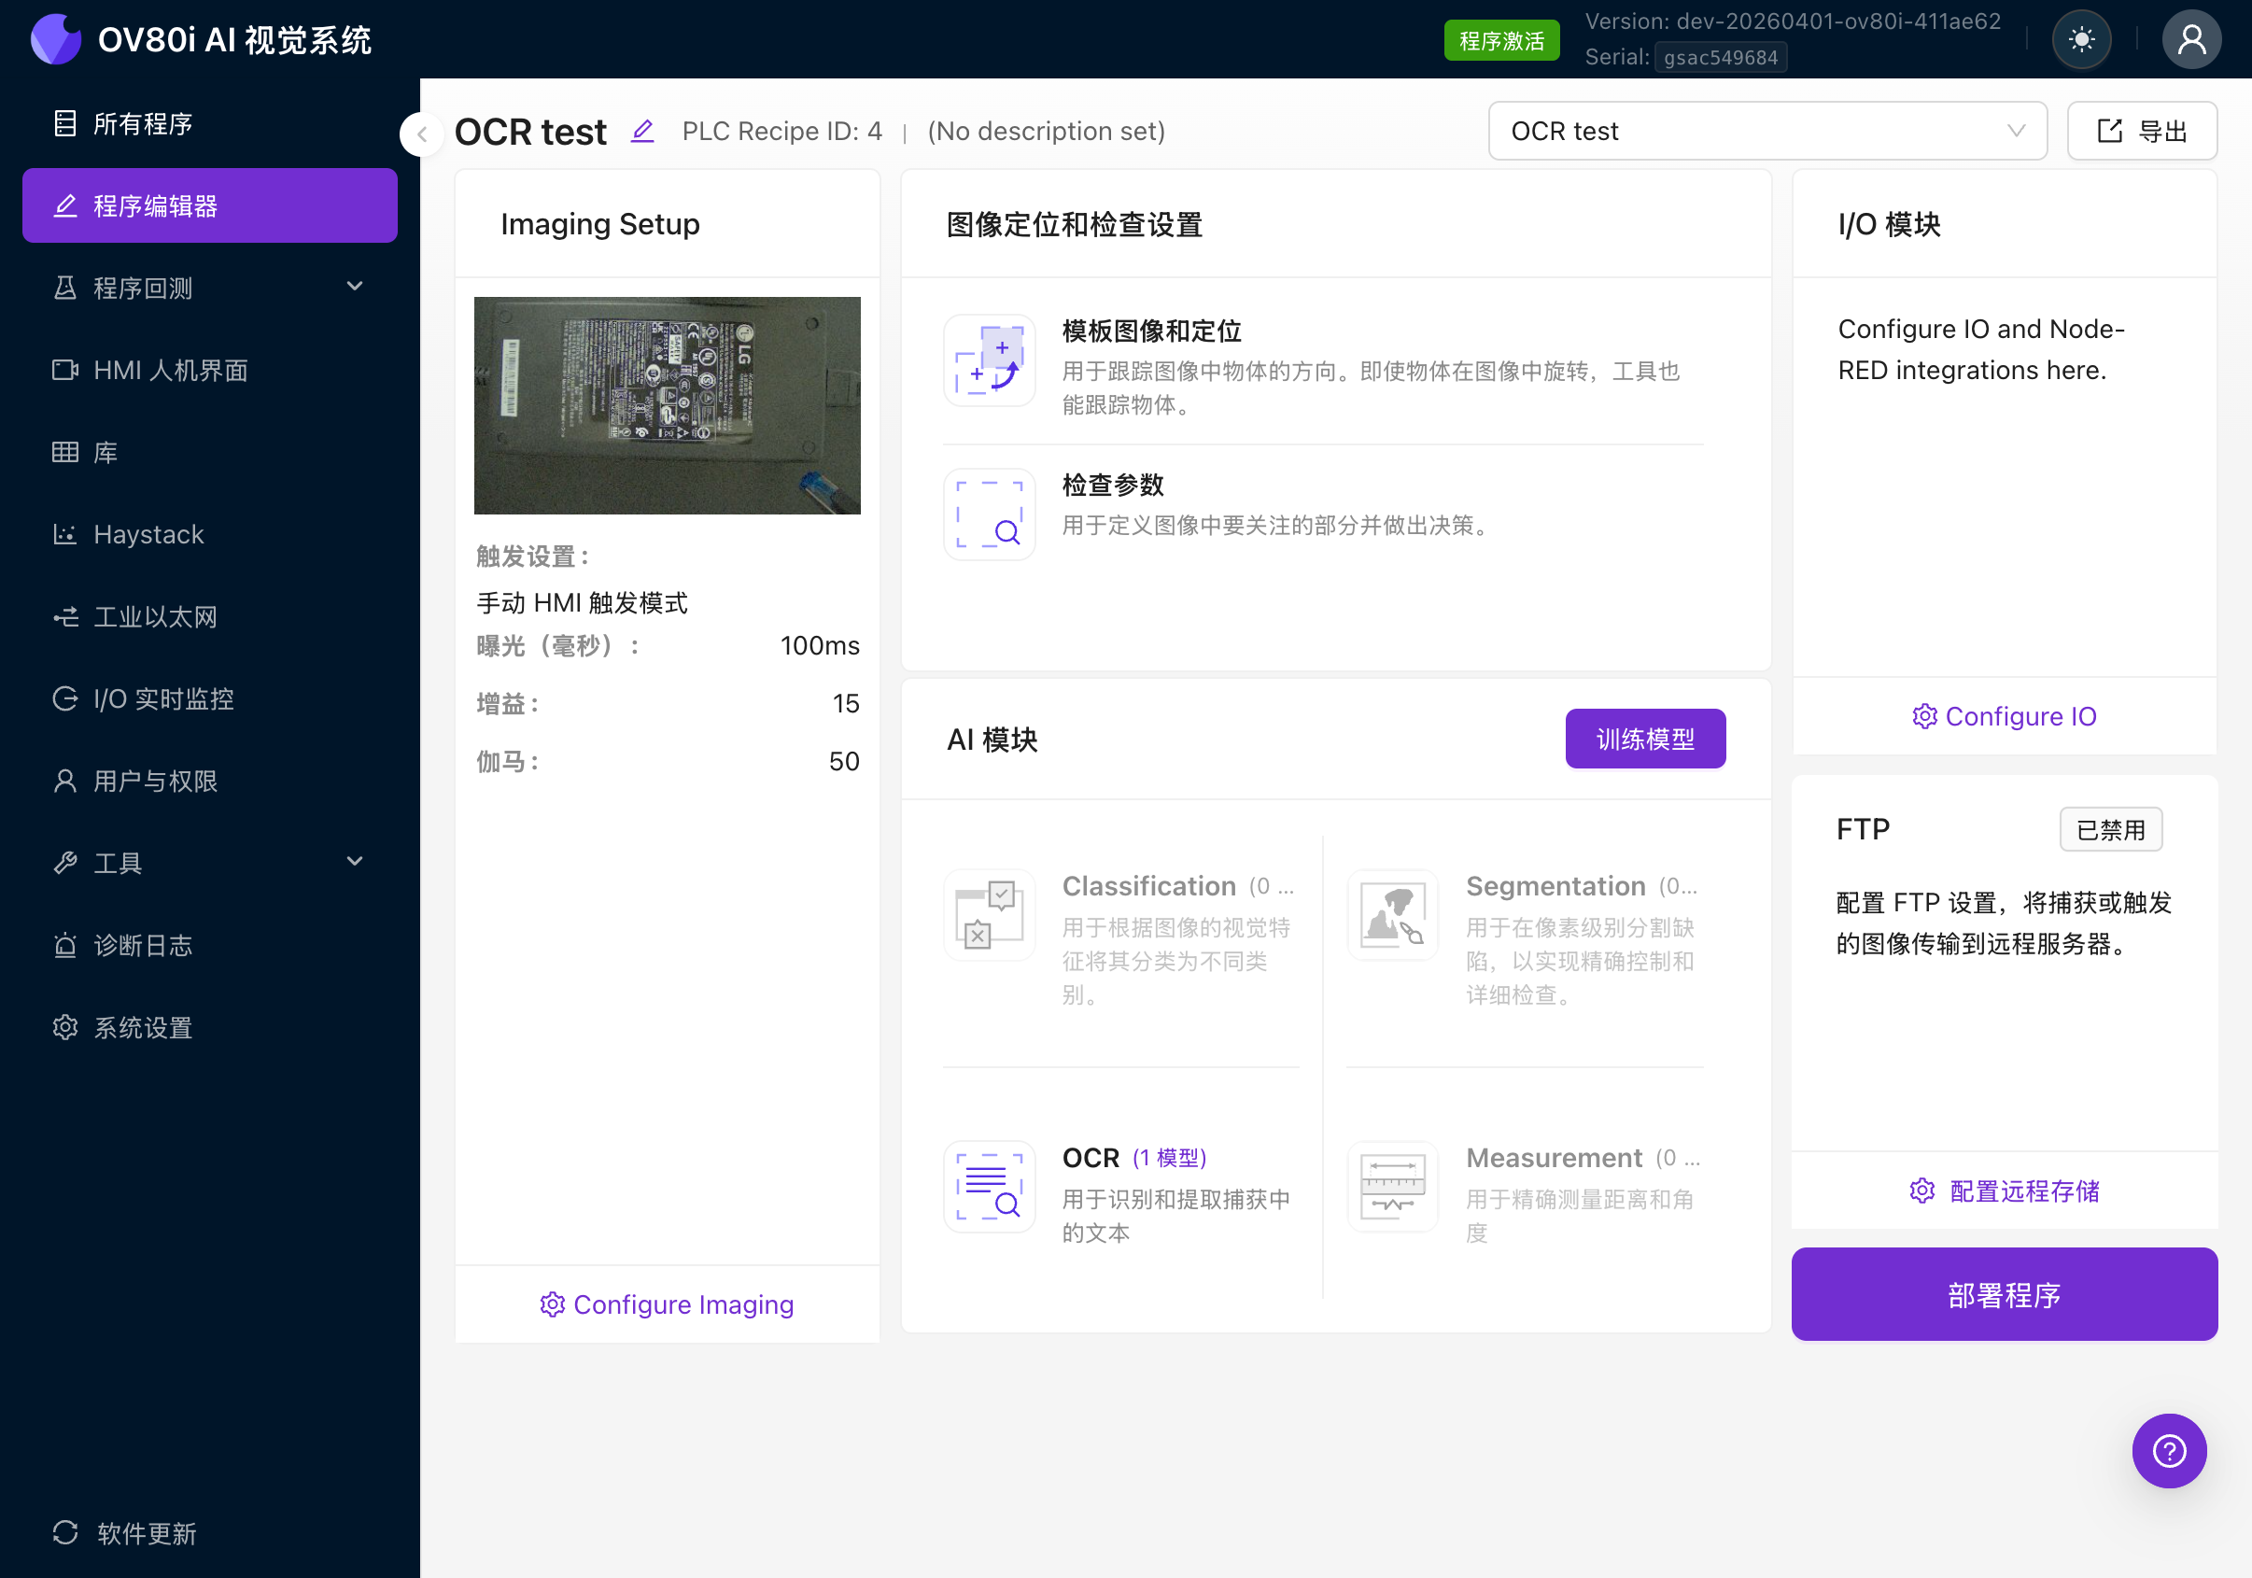
Task: Click the Classification module icon
Action: tap(989, 915)
